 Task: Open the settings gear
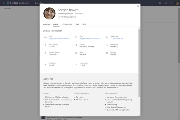(x=165, y=3)
